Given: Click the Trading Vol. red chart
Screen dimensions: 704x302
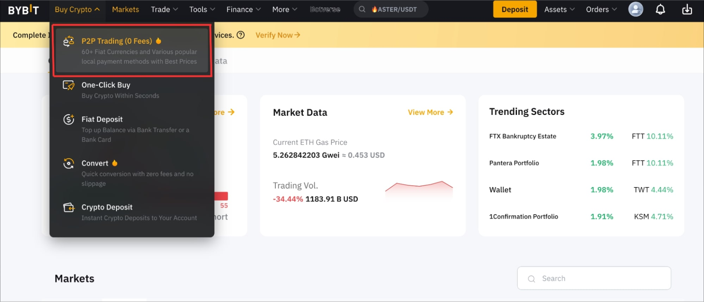Looking at the screenshot, I should [x=419, y=189].
